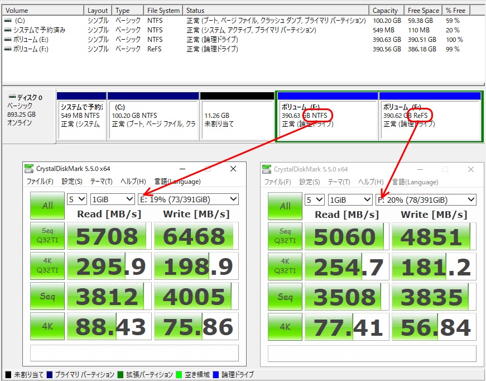Viewport: 486px width, 381px height.
Task: Run 4K test on drive E
Action: click(x=47, y=326)
